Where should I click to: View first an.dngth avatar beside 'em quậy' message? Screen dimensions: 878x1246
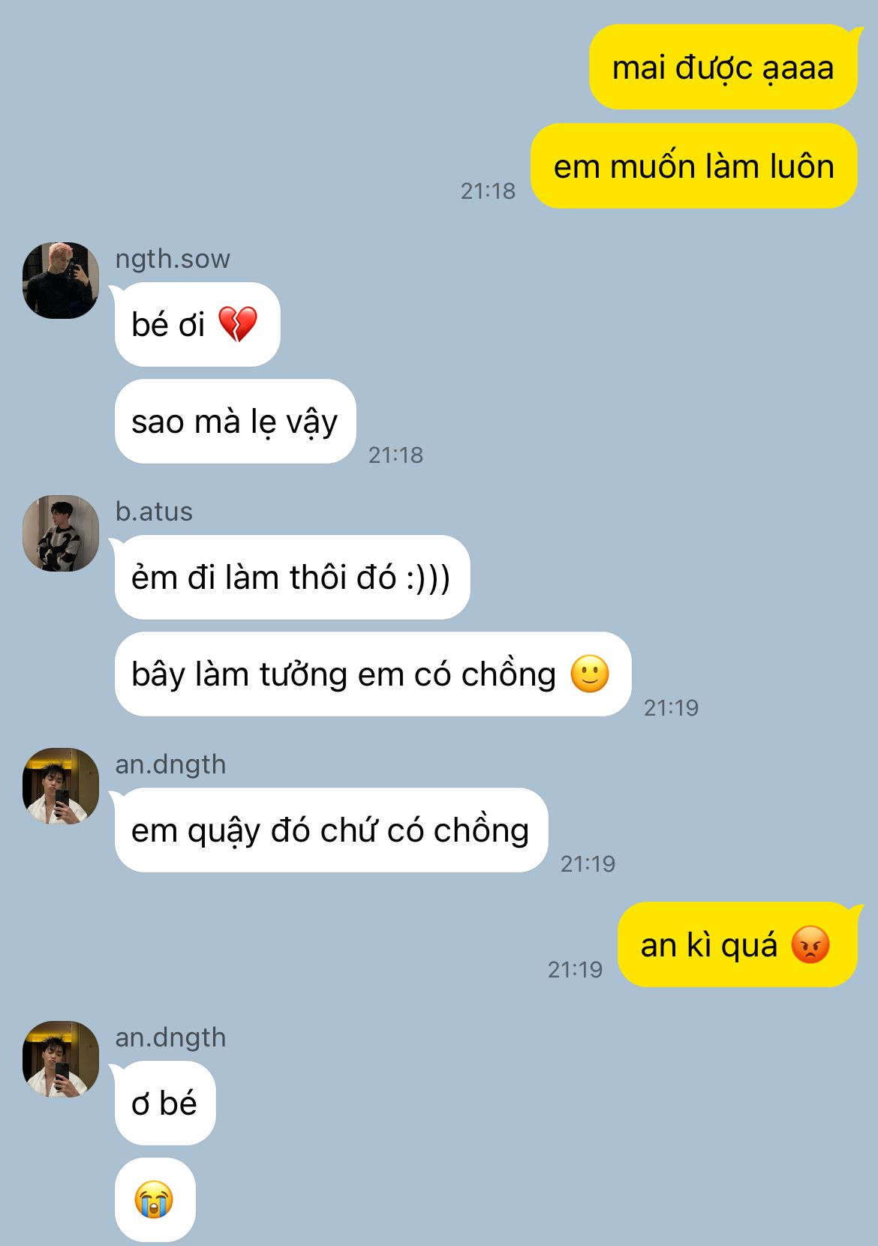pos(61,785)
